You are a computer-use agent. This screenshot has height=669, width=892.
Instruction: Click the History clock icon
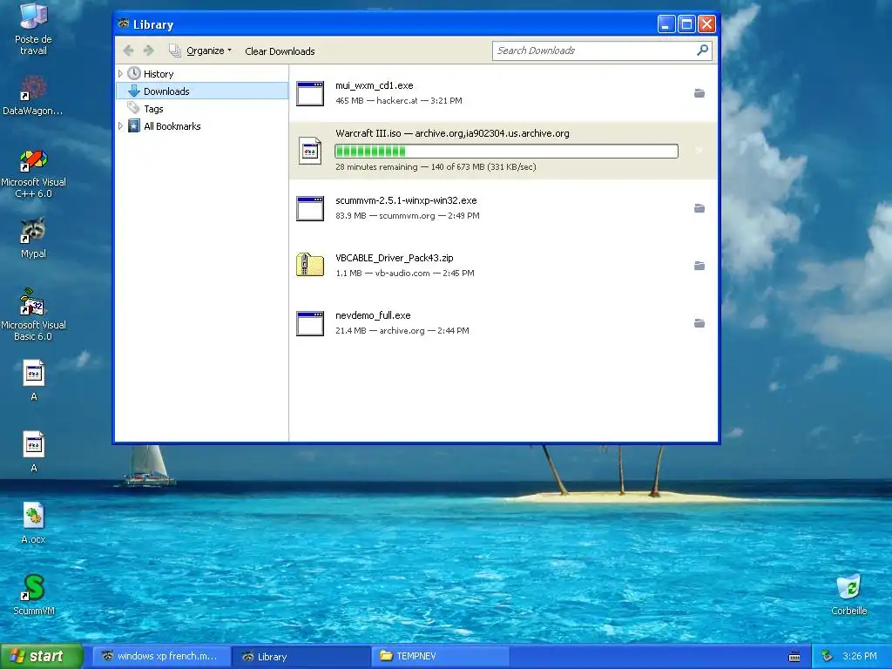[133, 73]
